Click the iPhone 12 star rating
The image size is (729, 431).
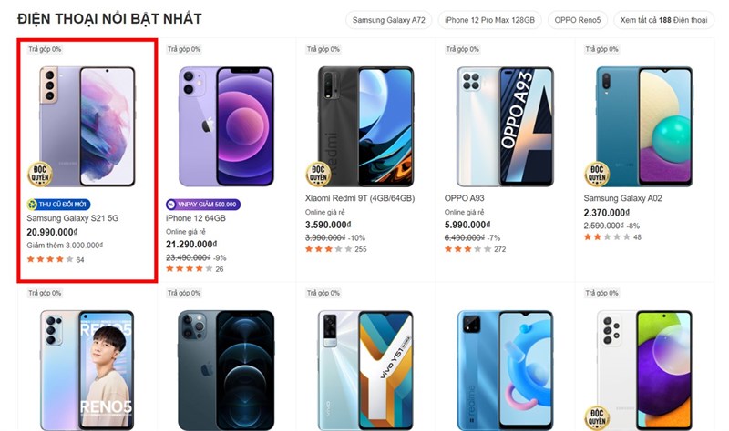(189, 269)
